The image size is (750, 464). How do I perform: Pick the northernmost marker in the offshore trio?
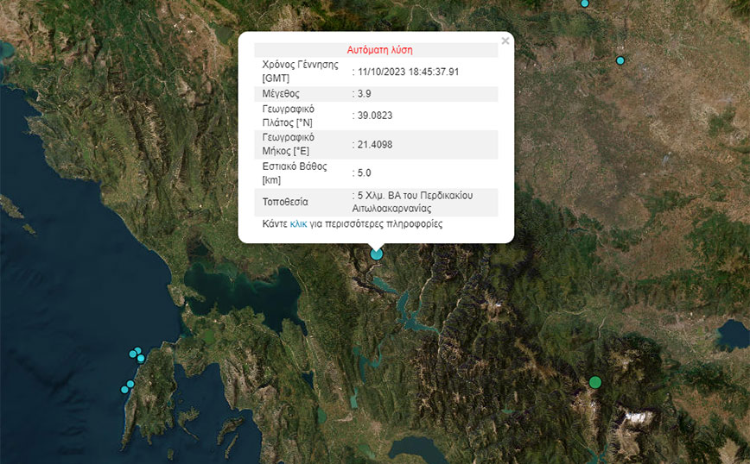(x=137, y=350)
